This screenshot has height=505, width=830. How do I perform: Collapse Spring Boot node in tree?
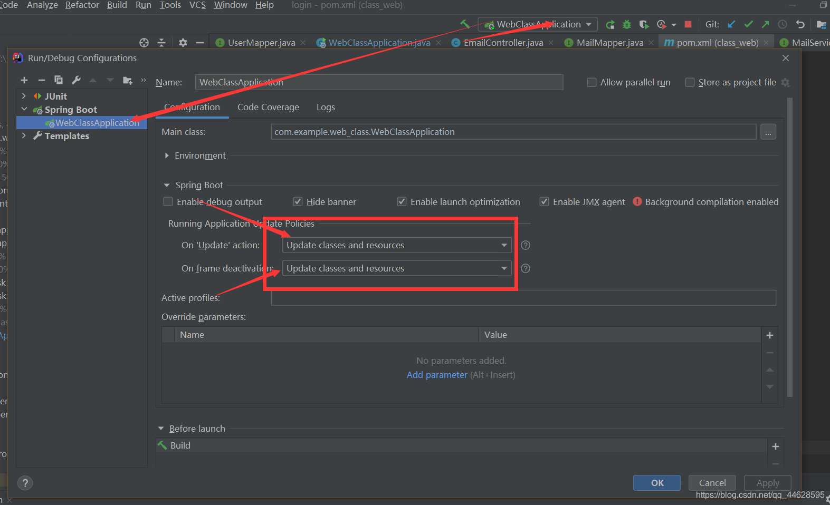click(24, 109)
